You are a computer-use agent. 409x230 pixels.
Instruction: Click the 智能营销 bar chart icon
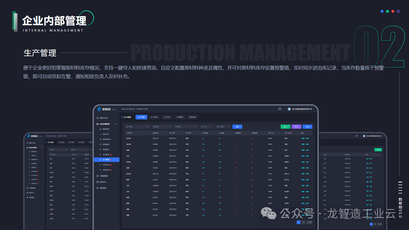pos(100,129)
